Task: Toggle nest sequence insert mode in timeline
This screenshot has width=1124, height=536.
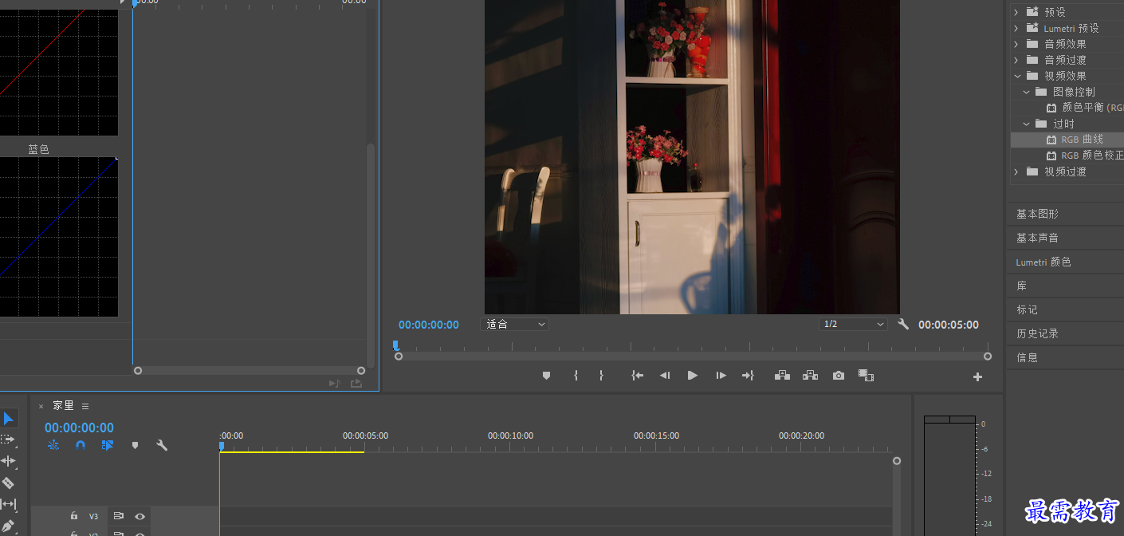Action: point(53,445)
